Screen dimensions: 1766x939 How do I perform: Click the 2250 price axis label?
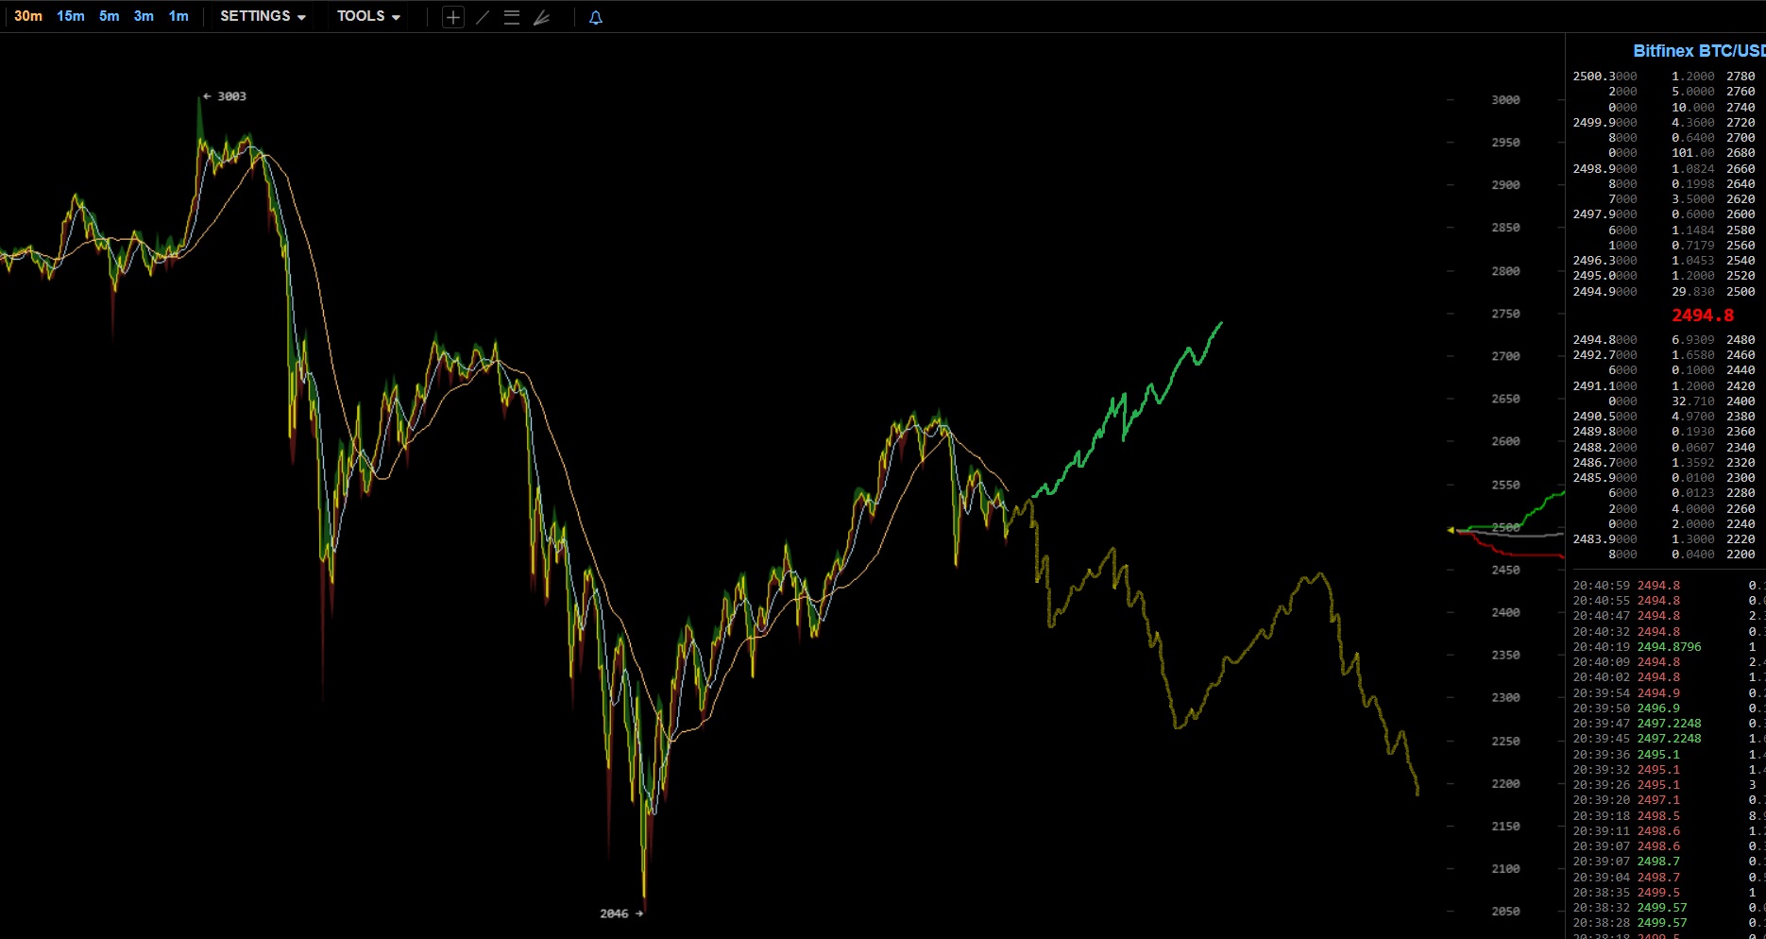[1505, 742]
